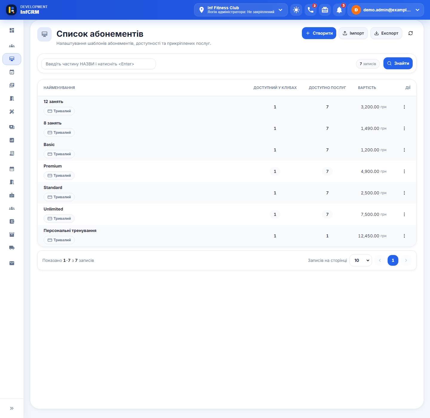Open the phone calls icon with badge
The image size is (430, 418).
(311, 10)
